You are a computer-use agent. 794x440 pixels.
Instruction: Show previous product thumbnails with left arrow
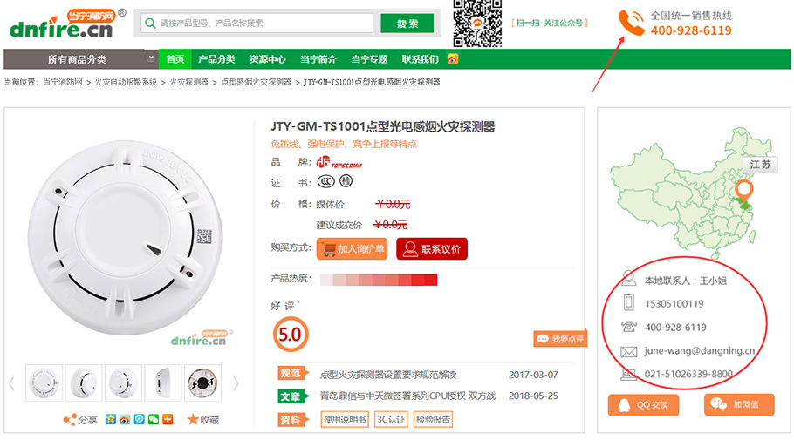point(12,382)
